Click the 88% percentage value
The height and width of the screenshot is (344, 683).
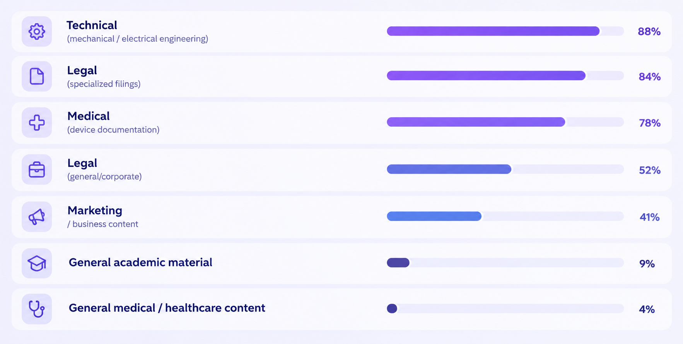click(x=649, y=32)
